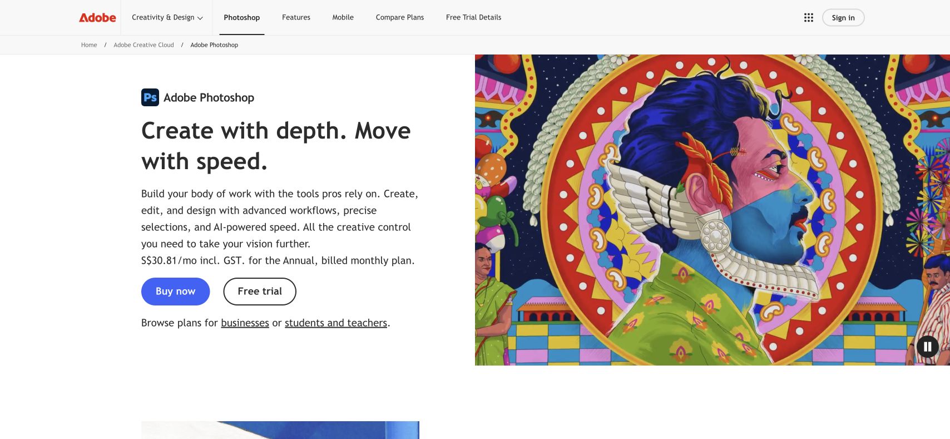Click the partially visible blue image below
The image size is (950, 439).
tap(280, 430)
